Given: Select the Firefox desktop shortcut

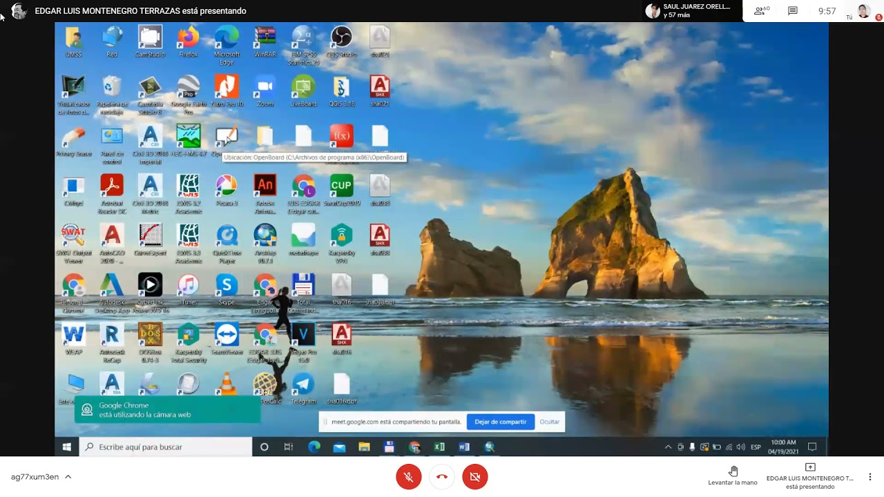Looking at the screenshot, I should [188, 41].
